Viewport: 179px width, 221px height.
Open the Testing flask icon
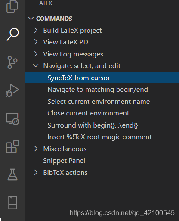click(x=12, y=174)
